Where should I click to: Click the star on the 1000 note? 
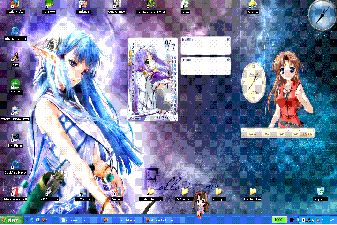228,60
